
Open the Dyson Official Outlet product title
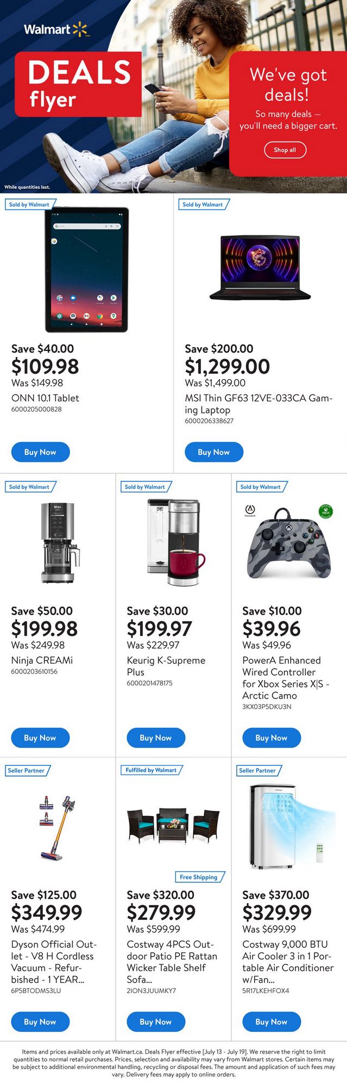click(x=53, y=962)
